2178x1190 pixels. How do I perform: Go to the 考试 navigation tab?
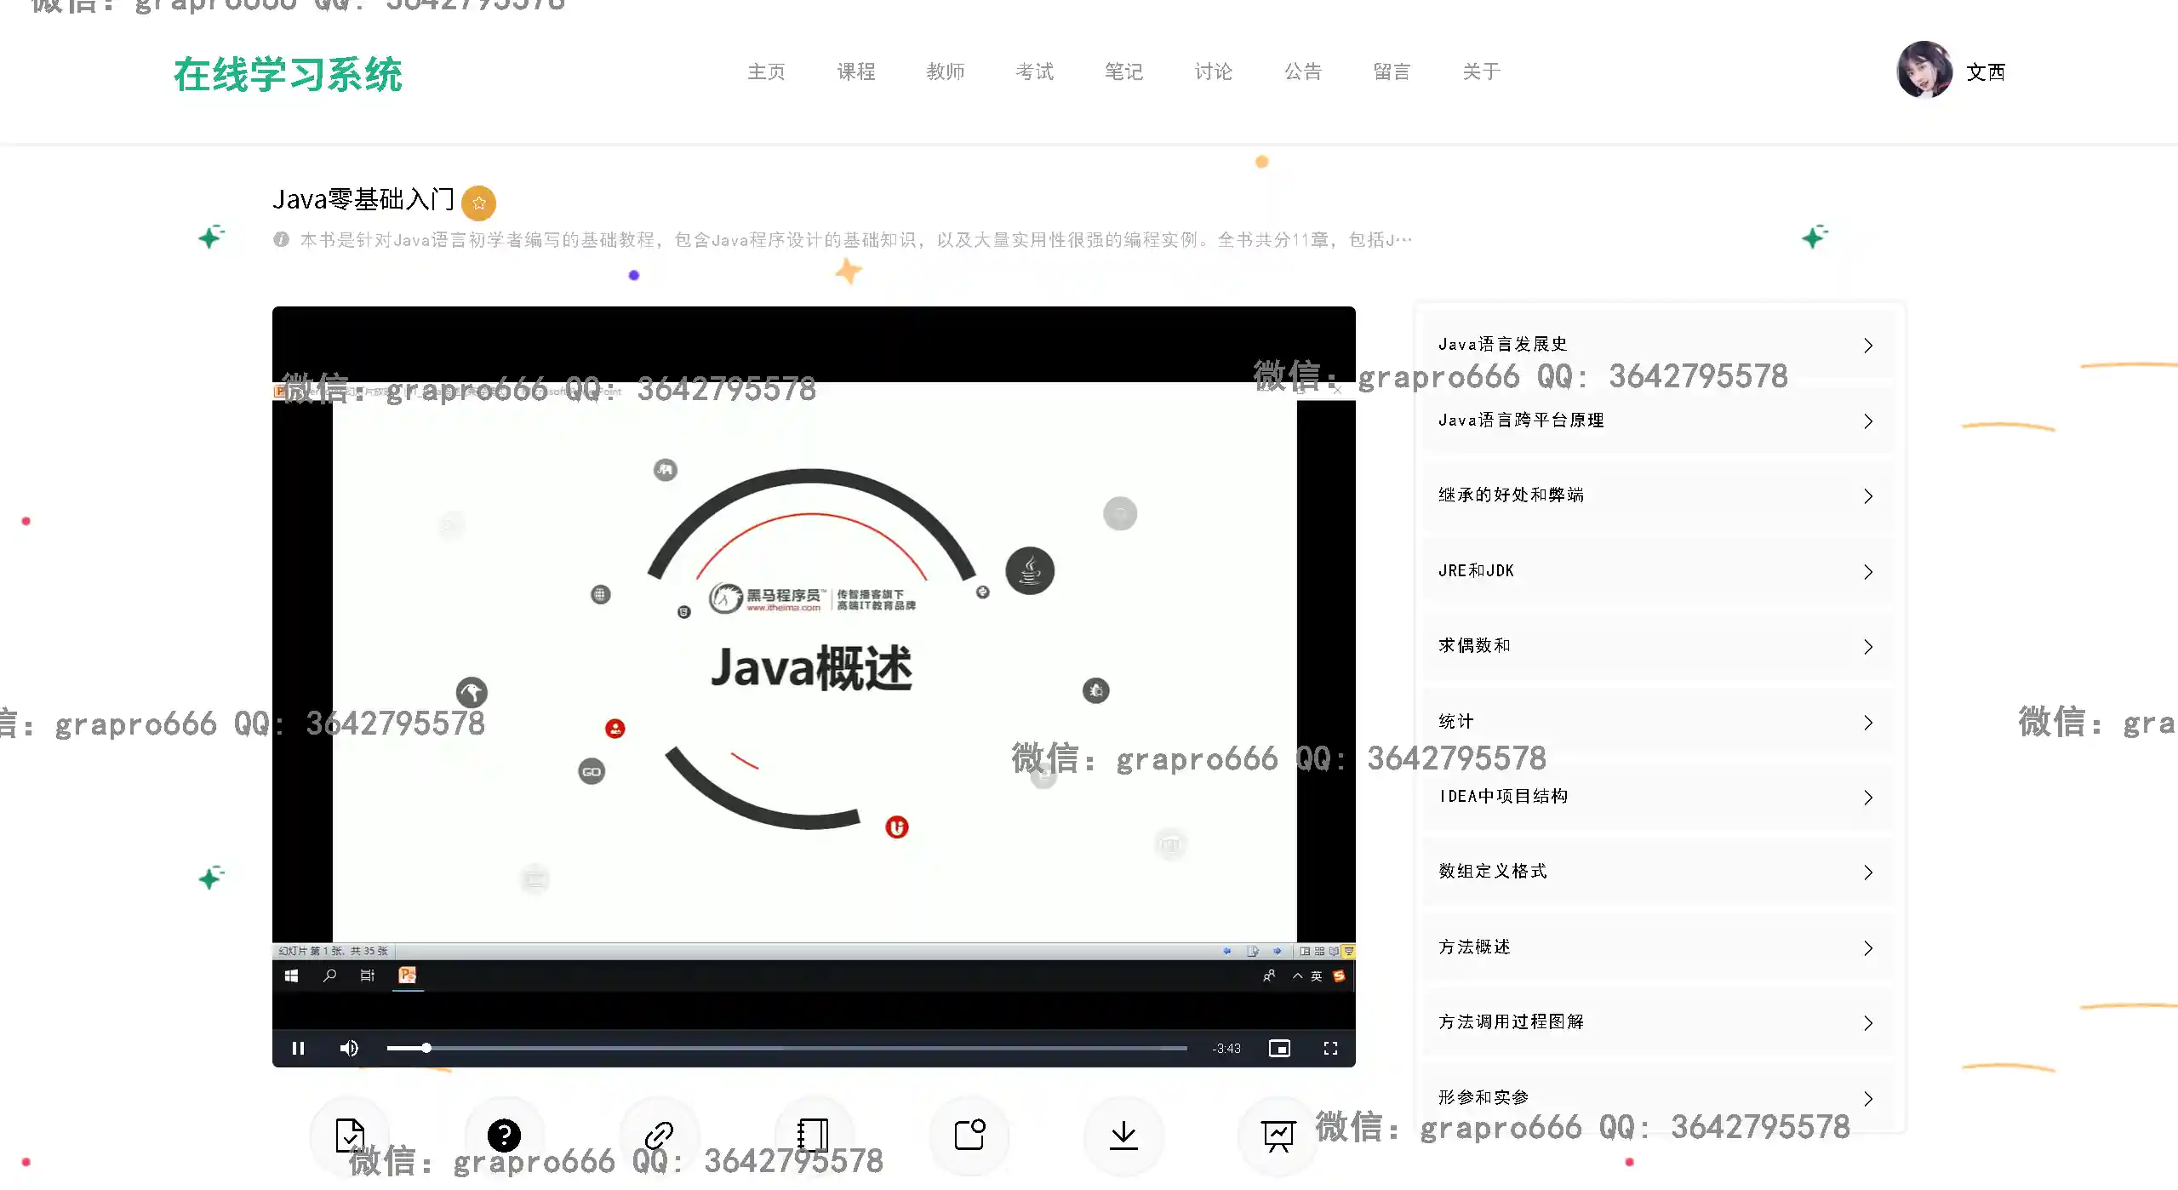pos(1035,72)
